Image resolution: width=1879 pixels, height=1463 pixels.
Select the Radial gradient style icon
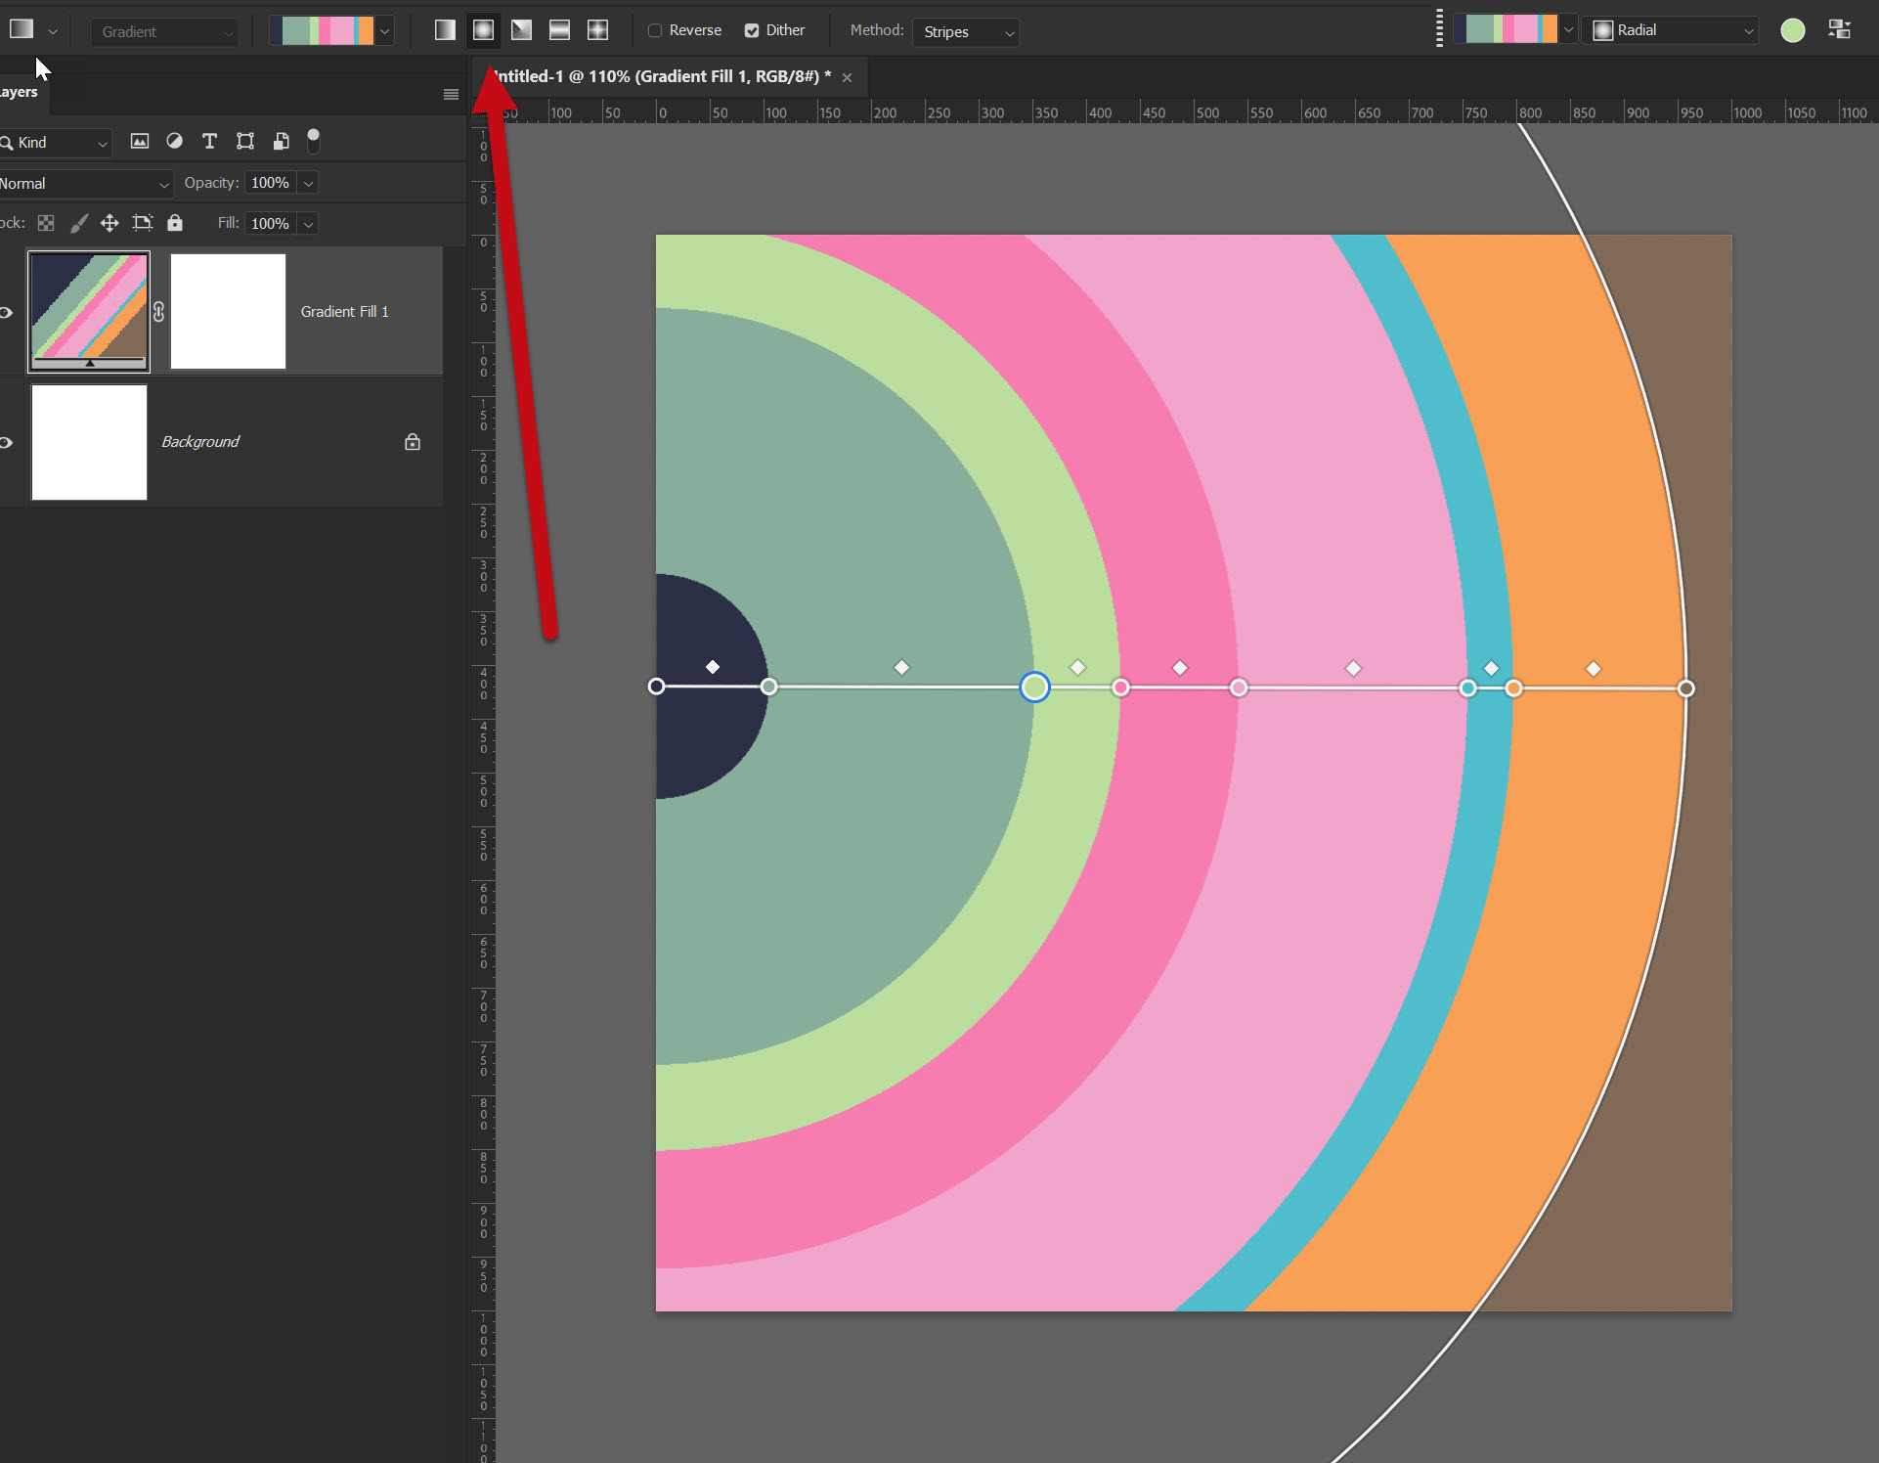pos(483,30)
